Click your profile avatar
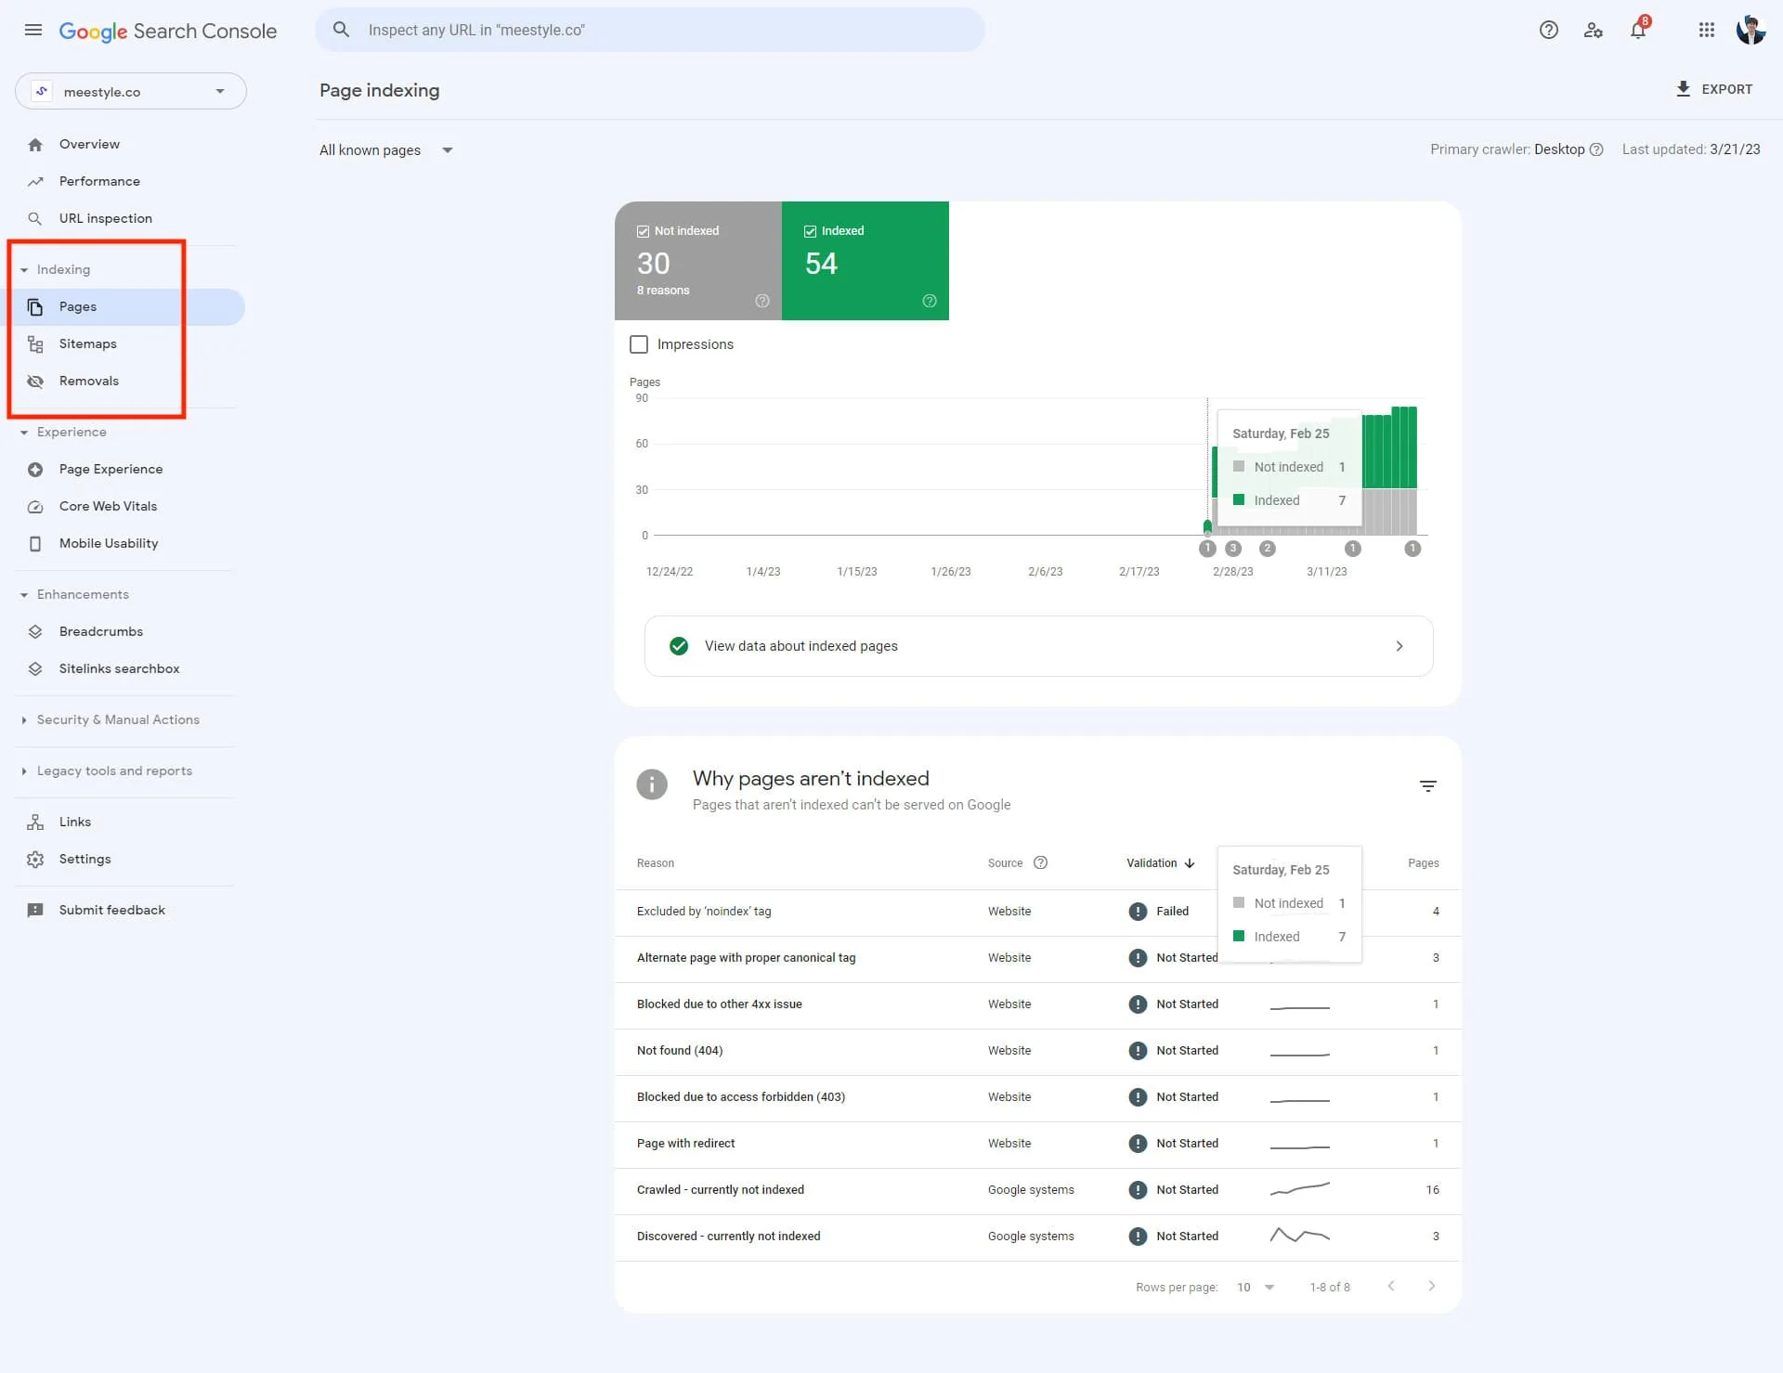Screen dimensions: 1783x1373 1750,30
